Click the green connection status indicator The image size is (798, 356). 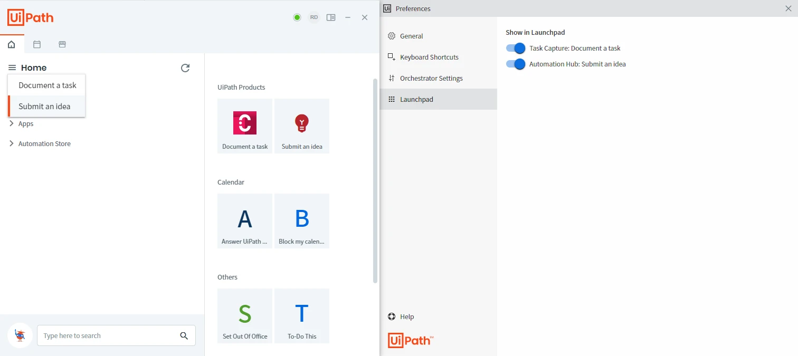pyautogui.click(x=297, y=17)
